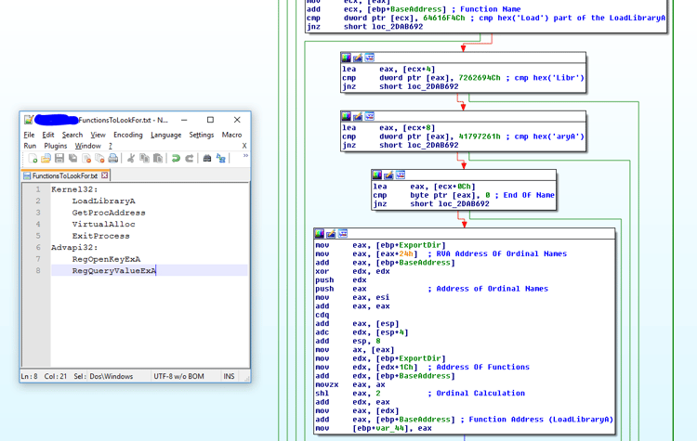Screen dimensions: 697x441
Task: Open the Plugins menu
Action: tap(56, 146)
